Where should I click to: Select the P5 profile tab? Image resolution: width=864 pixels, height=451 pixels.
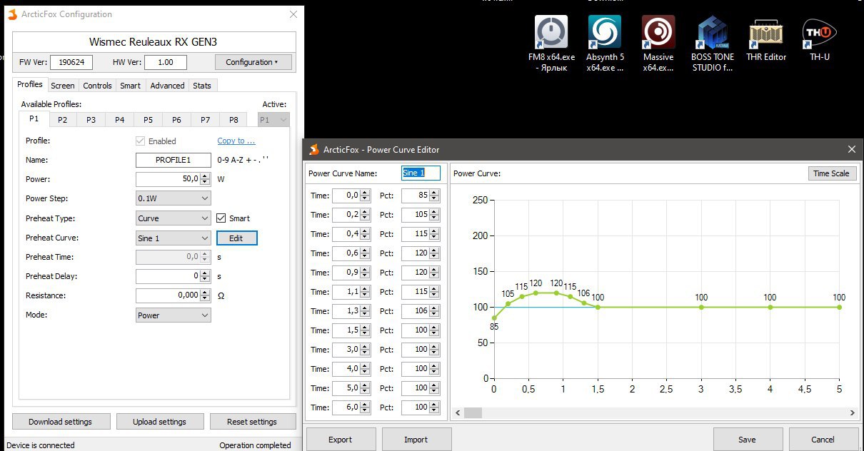148,120
